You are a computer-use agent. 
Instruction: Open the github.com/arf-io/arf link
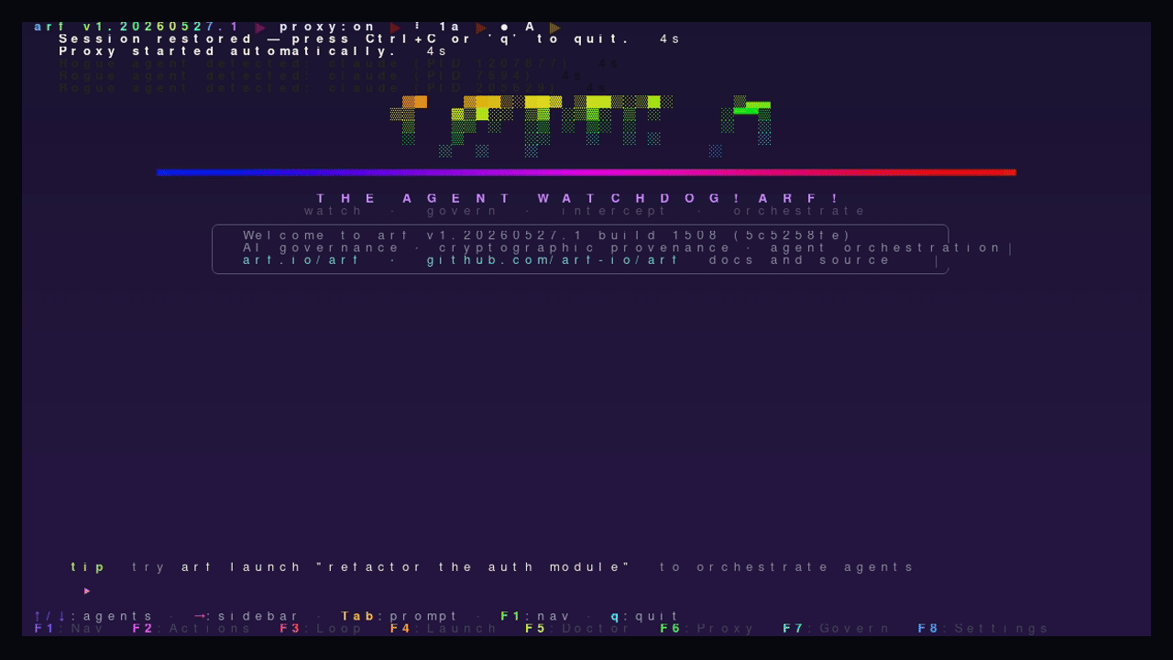(553, 260)
